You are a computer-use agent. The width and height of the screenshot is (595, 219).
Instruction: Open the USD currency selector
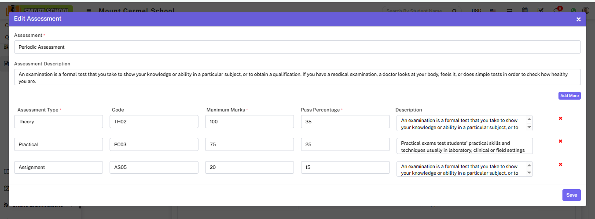tap(476, 11)
